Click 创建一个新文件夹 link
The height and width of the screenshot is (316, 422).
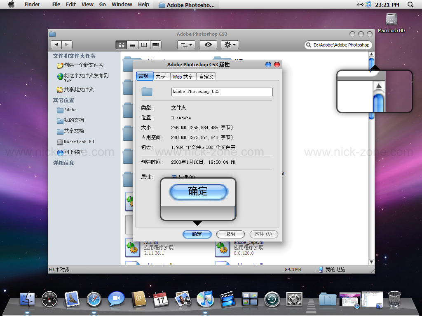point(80,65)
